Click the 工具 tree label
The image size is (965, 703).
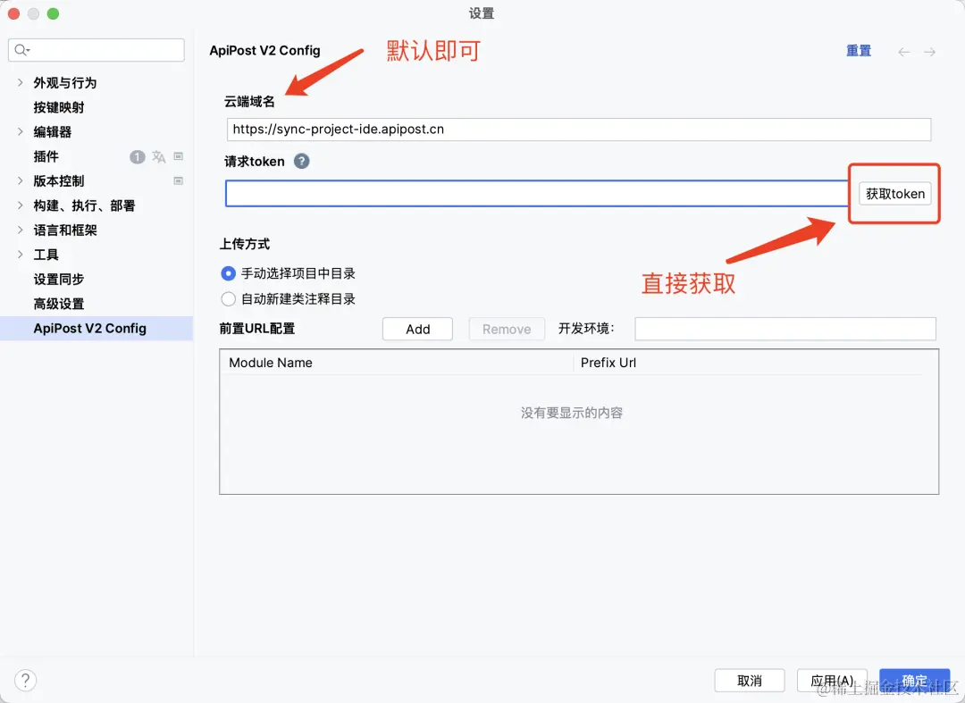(x=46, y=255)
